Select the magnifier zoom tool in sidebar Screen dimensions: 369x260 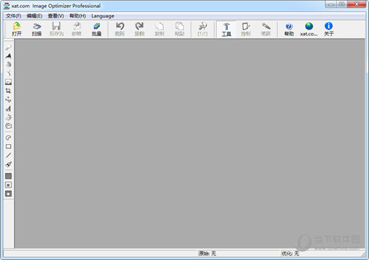click(x=9, y=47)
